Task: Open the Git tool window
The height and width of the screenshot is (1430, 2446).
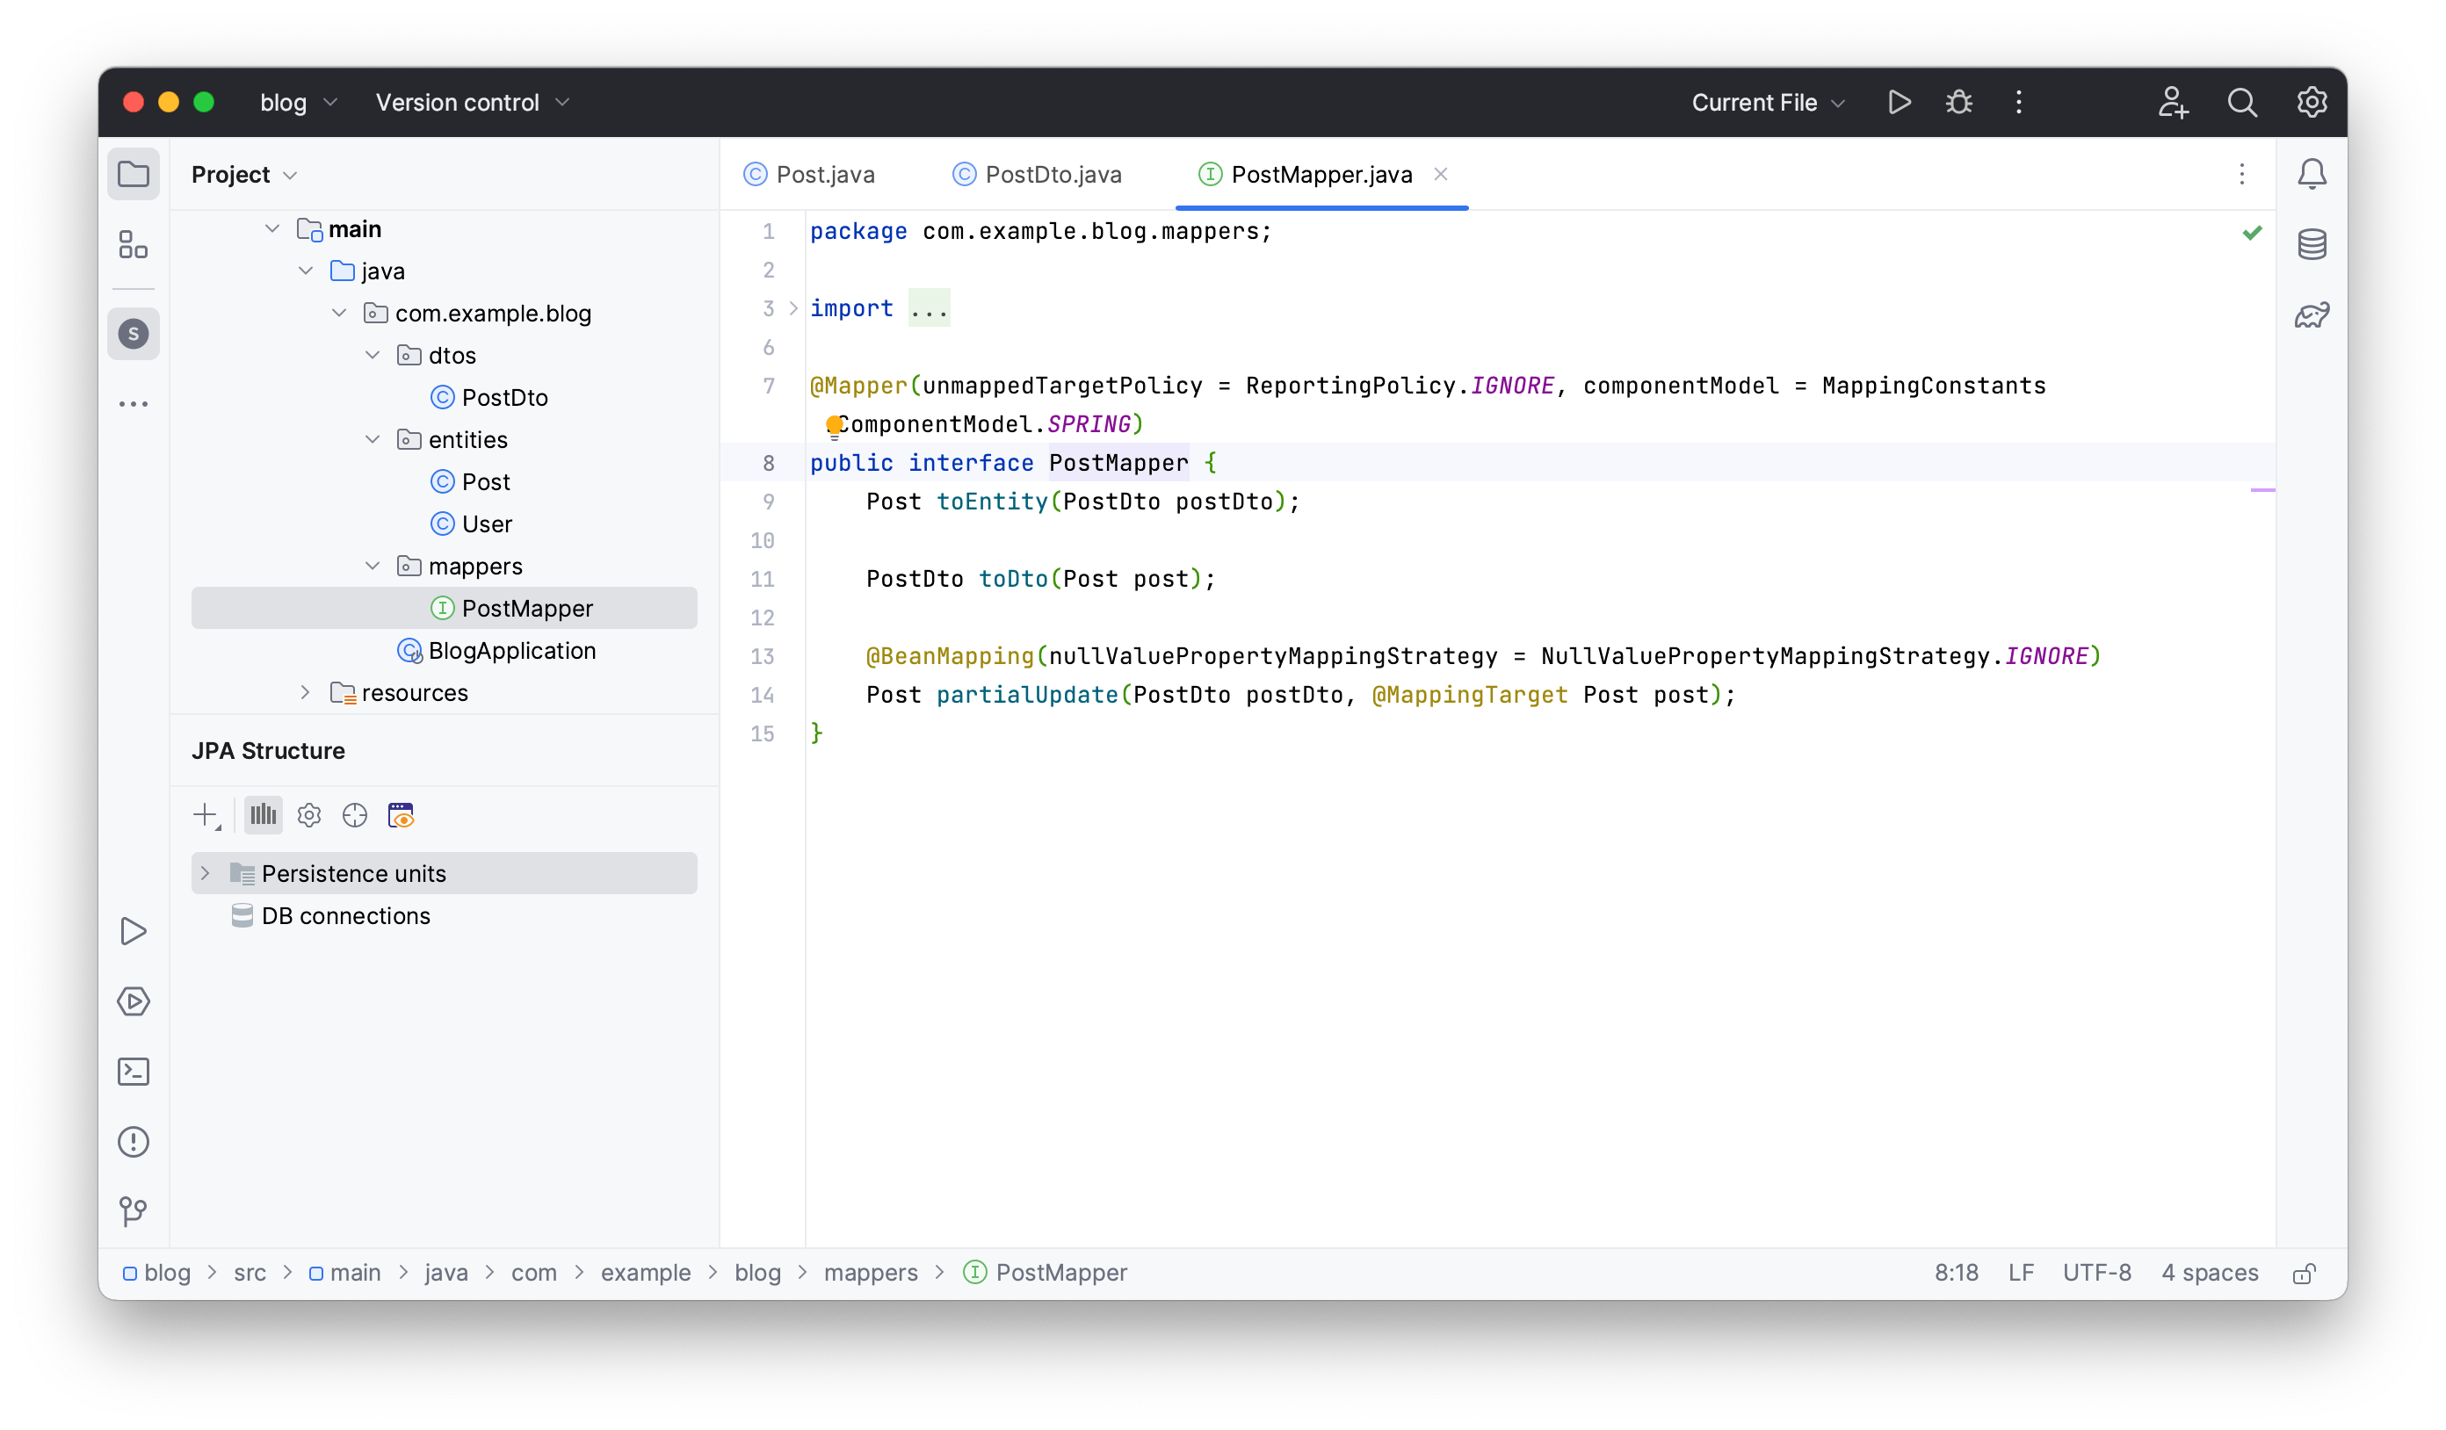Action: pos(133,1211)
